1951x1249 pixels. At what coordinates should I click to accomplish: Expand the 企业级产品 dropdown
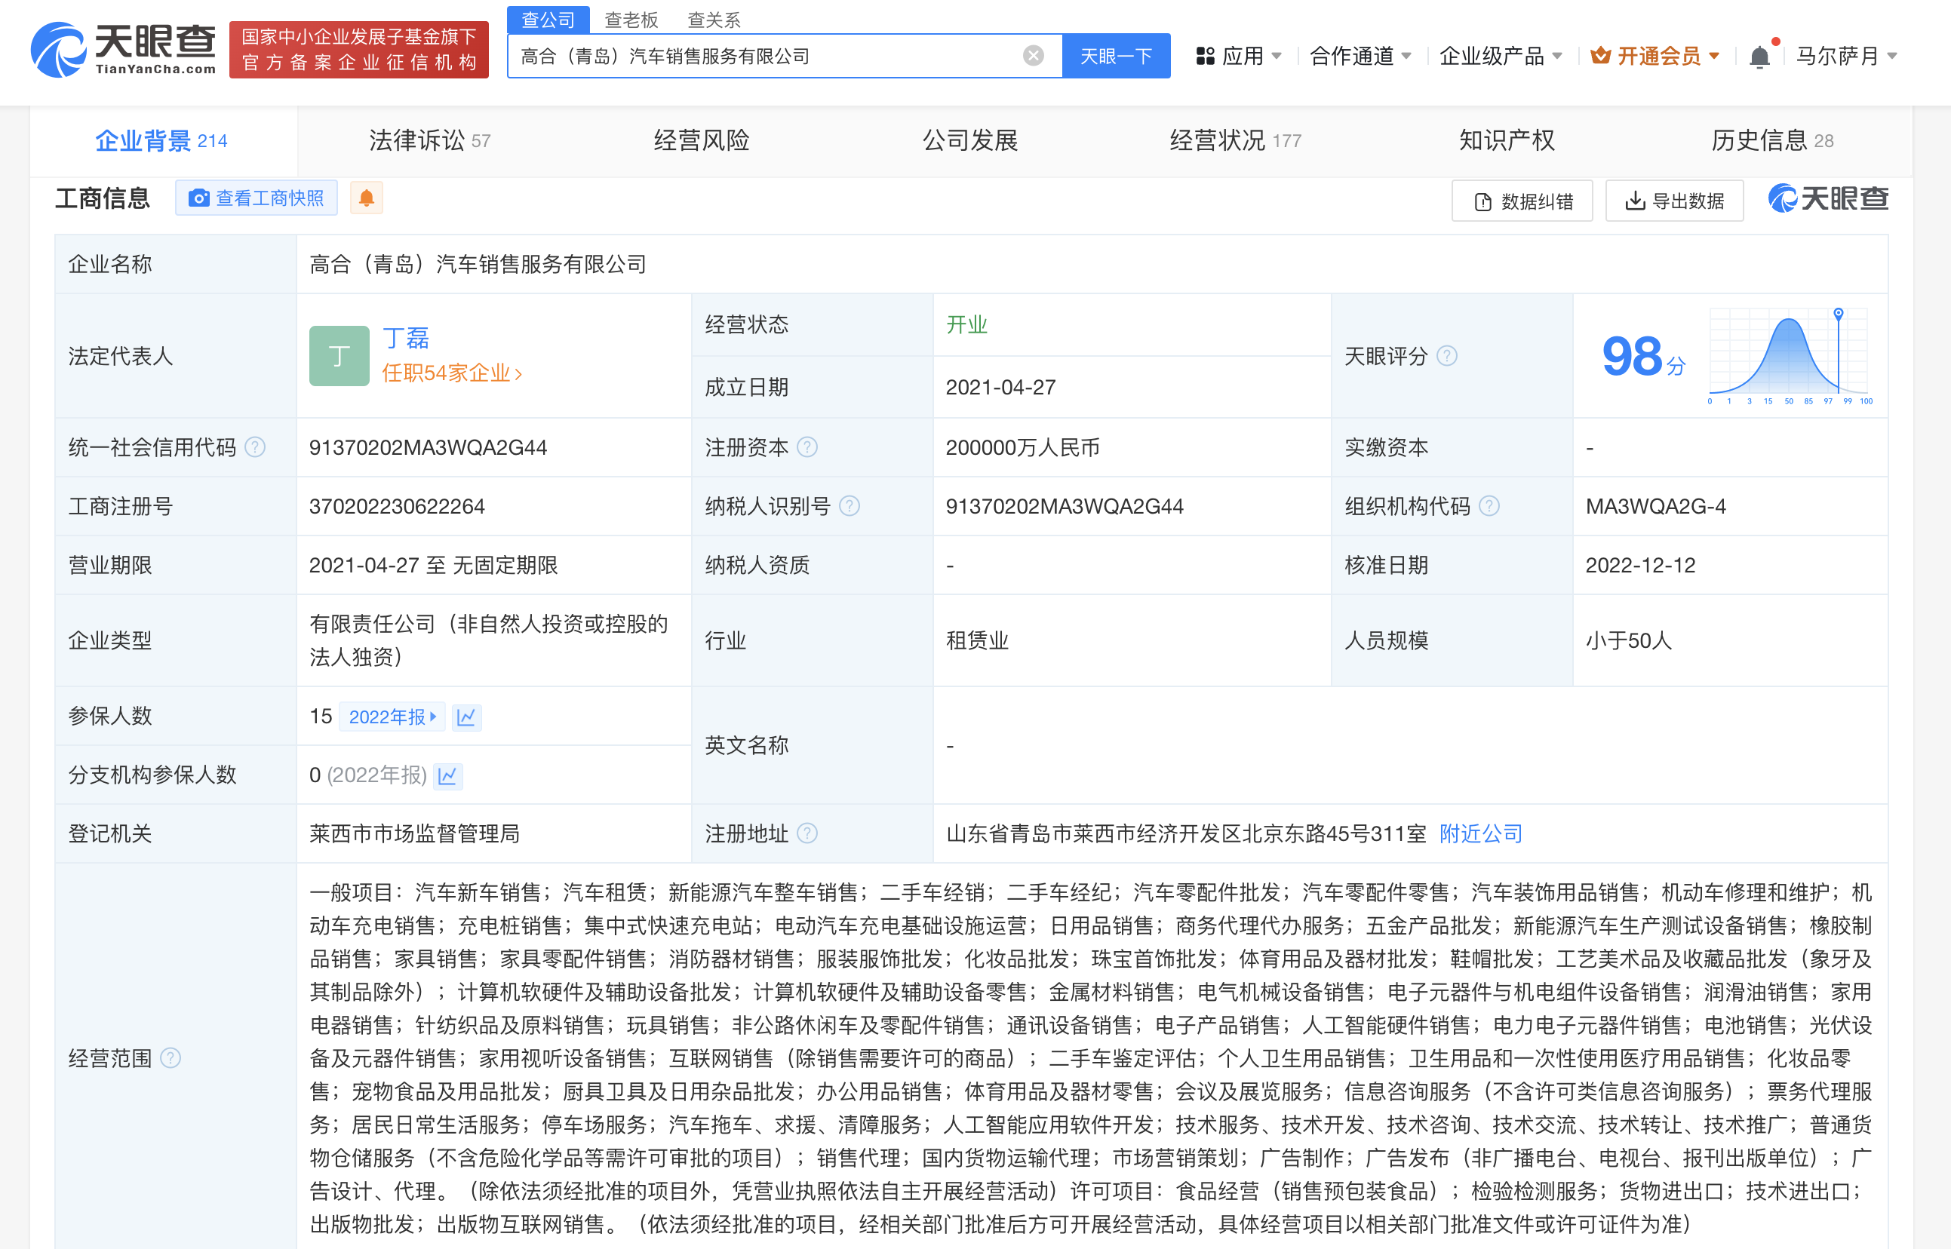pyautogui.click(x=1500, y=56)
